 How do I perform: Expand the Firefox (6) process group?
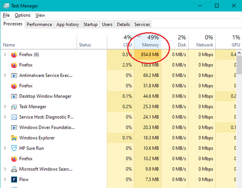click(x=5, y=54)
